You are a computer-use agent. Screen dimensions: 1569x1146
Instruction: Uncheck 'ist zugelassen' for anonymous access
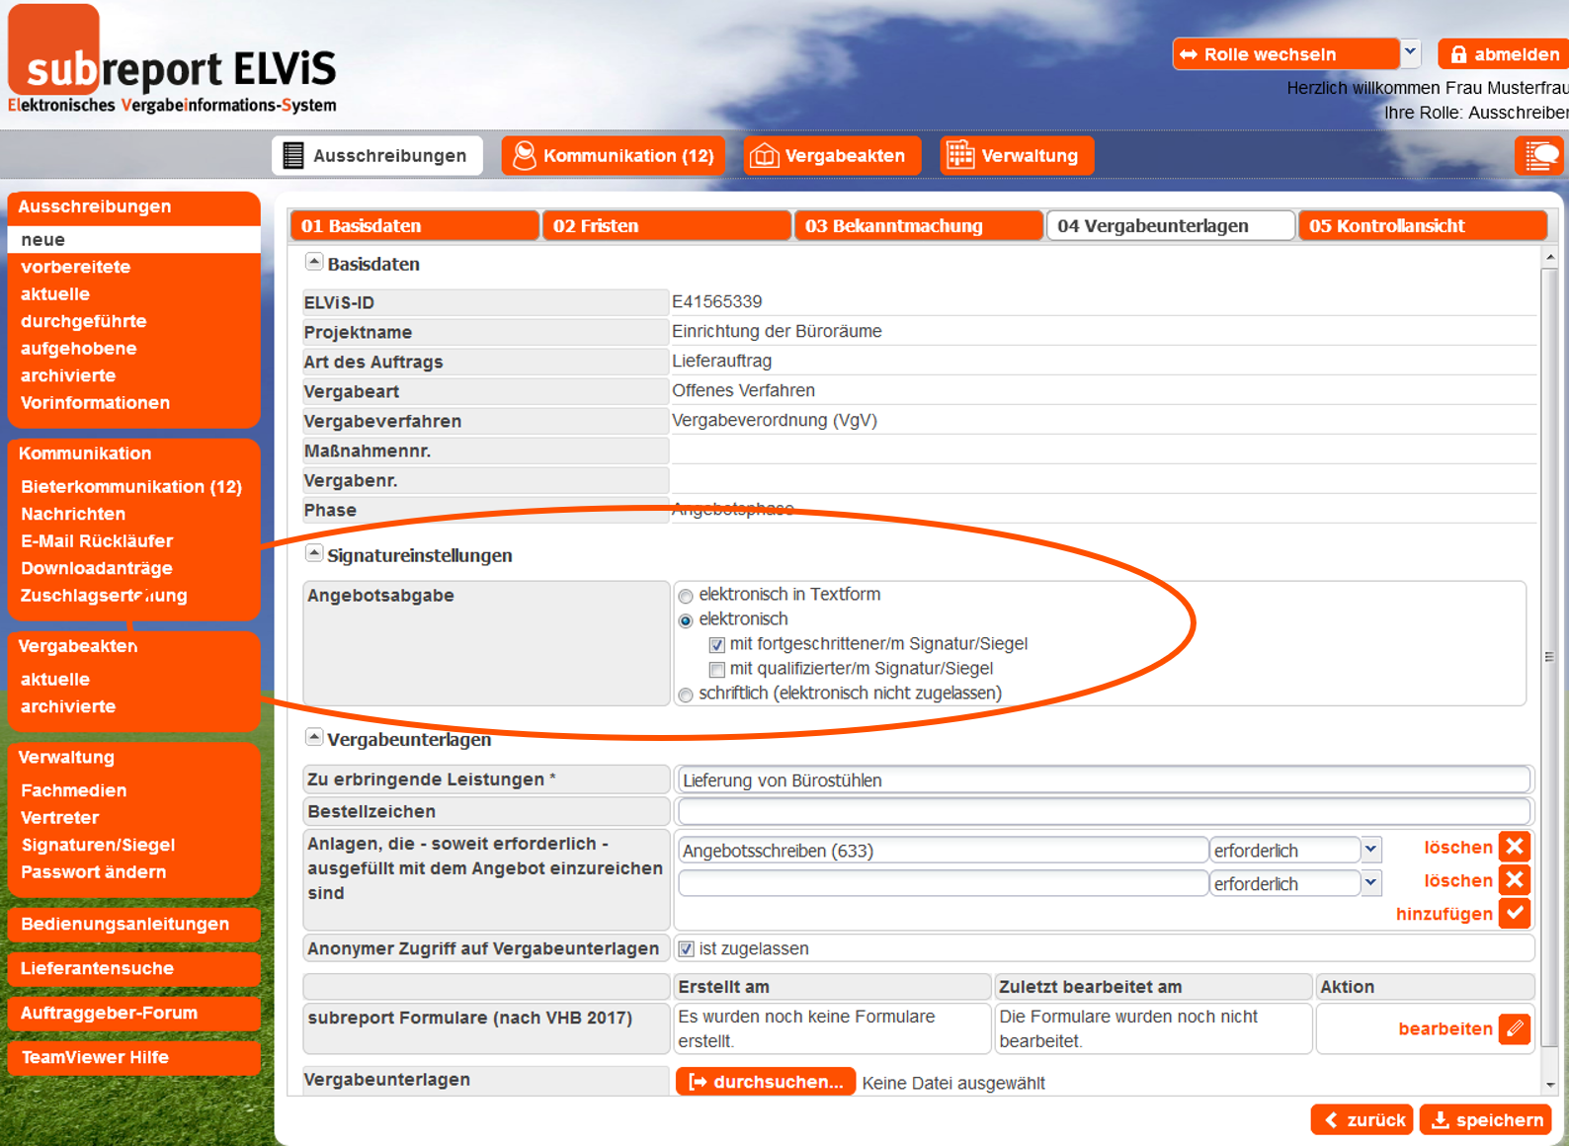point(686,949)
